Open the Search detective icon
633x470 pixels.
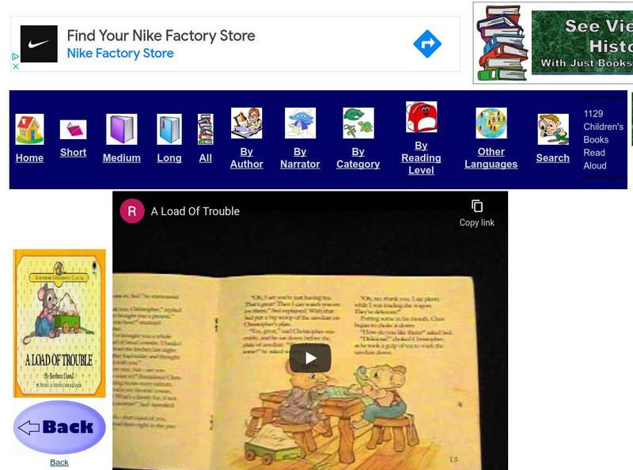click(x=553, y=129)
